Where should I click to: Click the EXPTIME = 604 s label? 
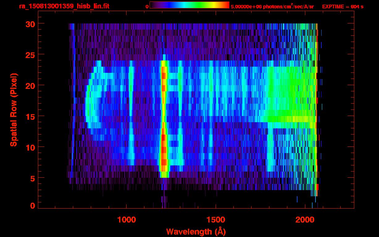(x=343, y=6)
